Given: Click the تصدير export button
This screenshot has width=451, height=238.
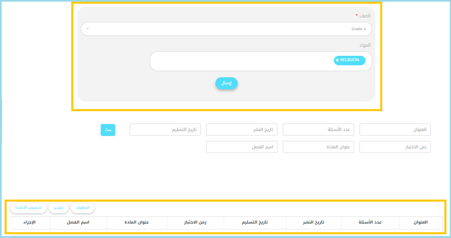Looking at the screenshot, I should coord(58,207).
